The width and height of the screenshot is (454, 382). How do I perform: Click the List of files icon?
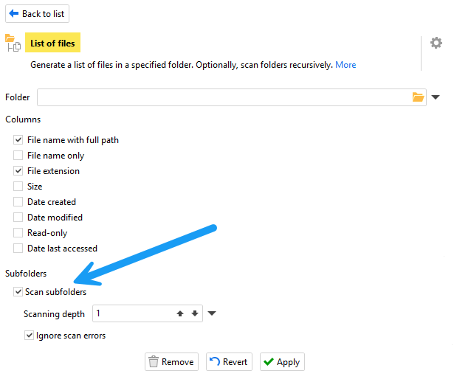point(12,43)
